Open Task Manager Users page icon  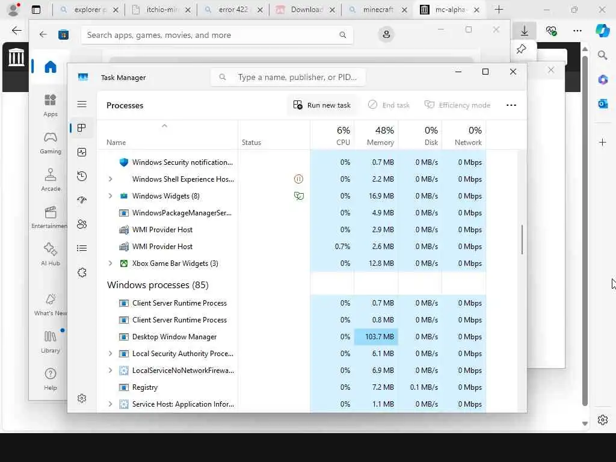point(82,224)
